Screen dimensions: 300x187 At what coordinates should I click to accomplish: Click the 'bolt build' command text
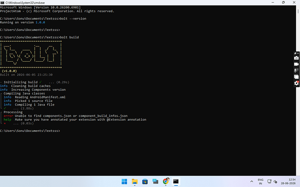coord(69,37)
